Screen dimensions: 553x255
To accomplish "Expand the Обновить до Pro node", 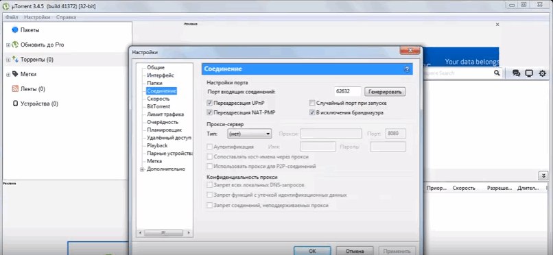I will (8, 45).
